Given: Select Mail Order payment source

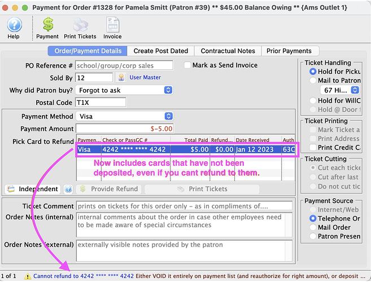Looking at the screenshot, I should pos(313,227).
